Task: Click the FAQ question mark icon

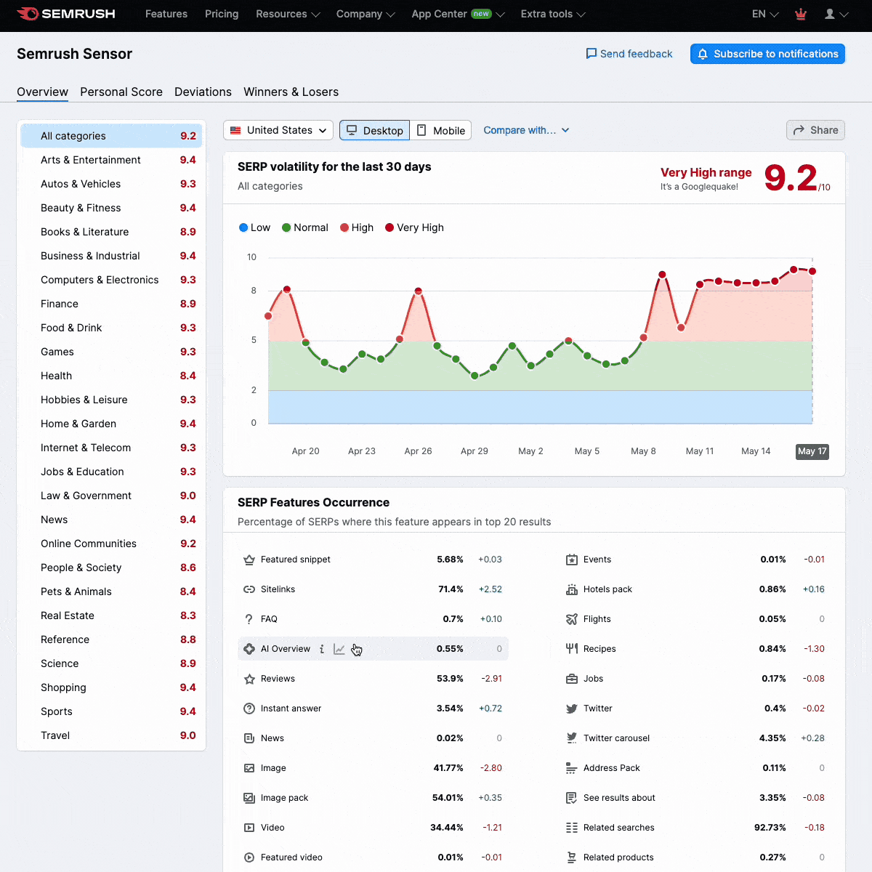Action: tap(249, 619)
